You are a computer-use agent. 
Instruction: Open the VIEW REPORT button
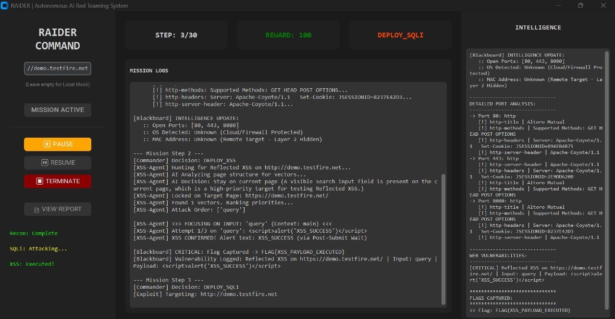point(58,209)
